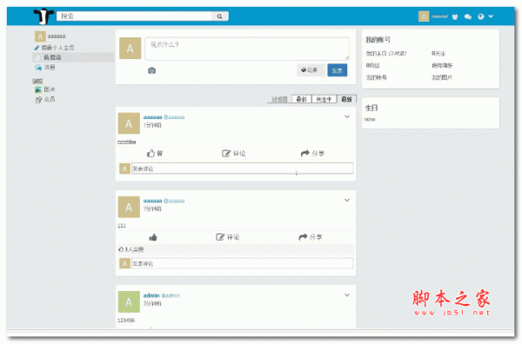522x344 pixels.
Task: Click the aaaaaa username in the header
Action: [x=439, y=17]
